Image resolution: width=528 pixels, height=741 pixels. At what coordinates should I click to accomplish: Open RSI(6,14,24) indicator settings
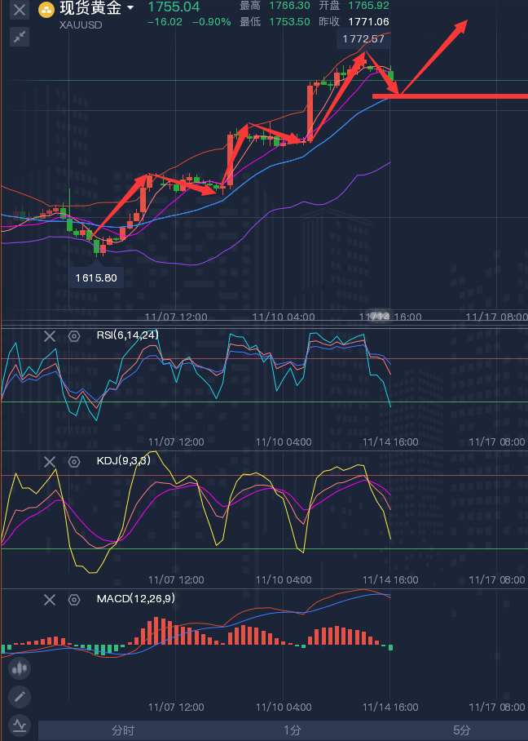74,336
